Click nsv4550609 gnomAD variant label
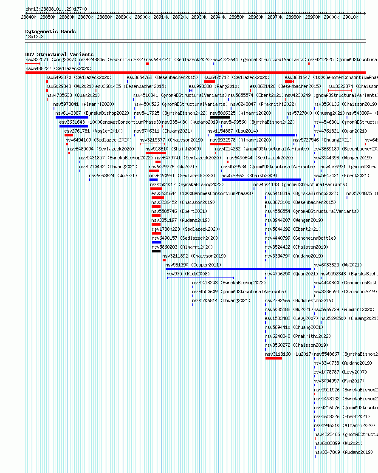 (x=239, y=292)
